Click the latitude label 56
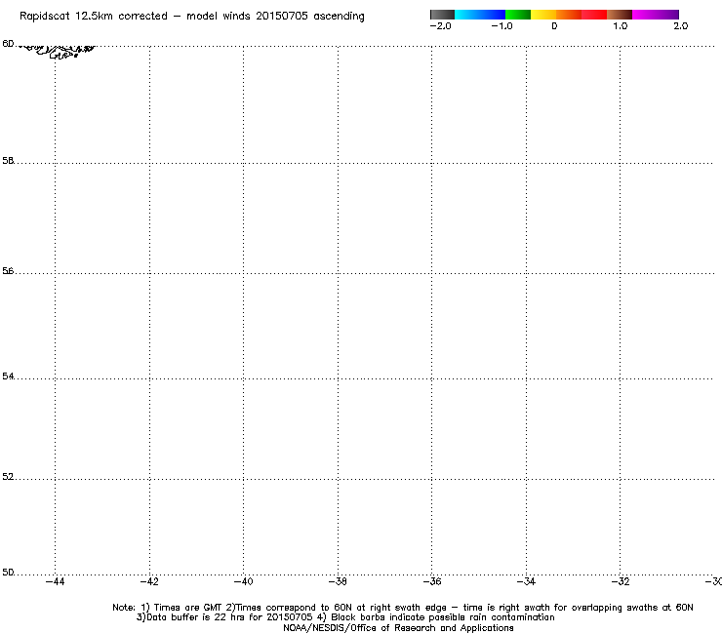Screen dimensions: 722x634 coord(8,271)
